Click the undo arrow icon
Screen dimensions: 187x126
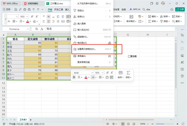click(x=33, y=10)
